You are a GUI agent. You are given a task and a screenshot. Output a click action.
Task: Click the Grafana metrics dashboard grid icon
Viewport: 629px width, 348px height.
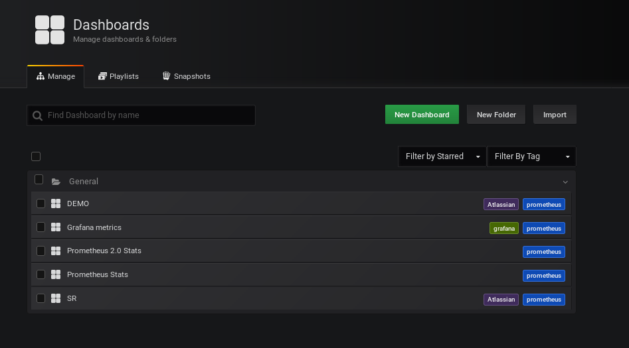(56, 227)
